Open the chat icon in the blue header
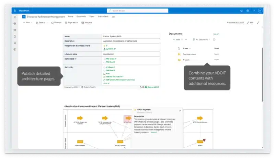The image size is (275, 159). click(241, 11)
